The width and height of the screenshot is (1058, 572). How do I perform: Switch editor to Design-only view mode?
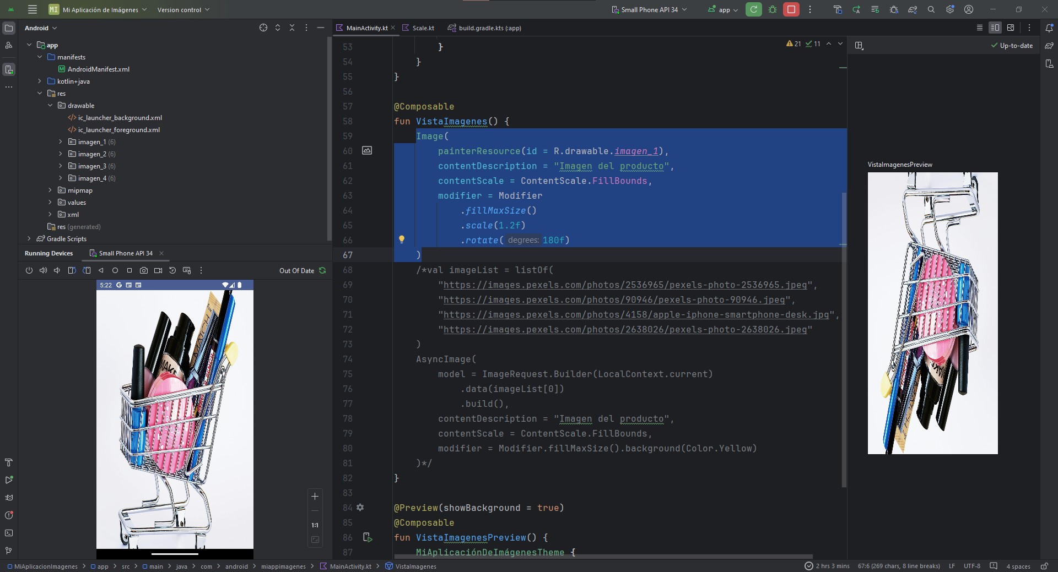click(x=1011, y=28)
